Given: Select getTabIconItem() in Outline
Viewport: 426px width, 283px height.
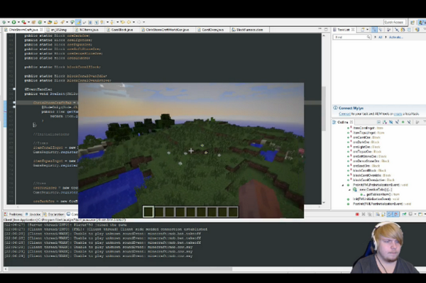Looking at the screenshot, I should (x=383, y=194).
